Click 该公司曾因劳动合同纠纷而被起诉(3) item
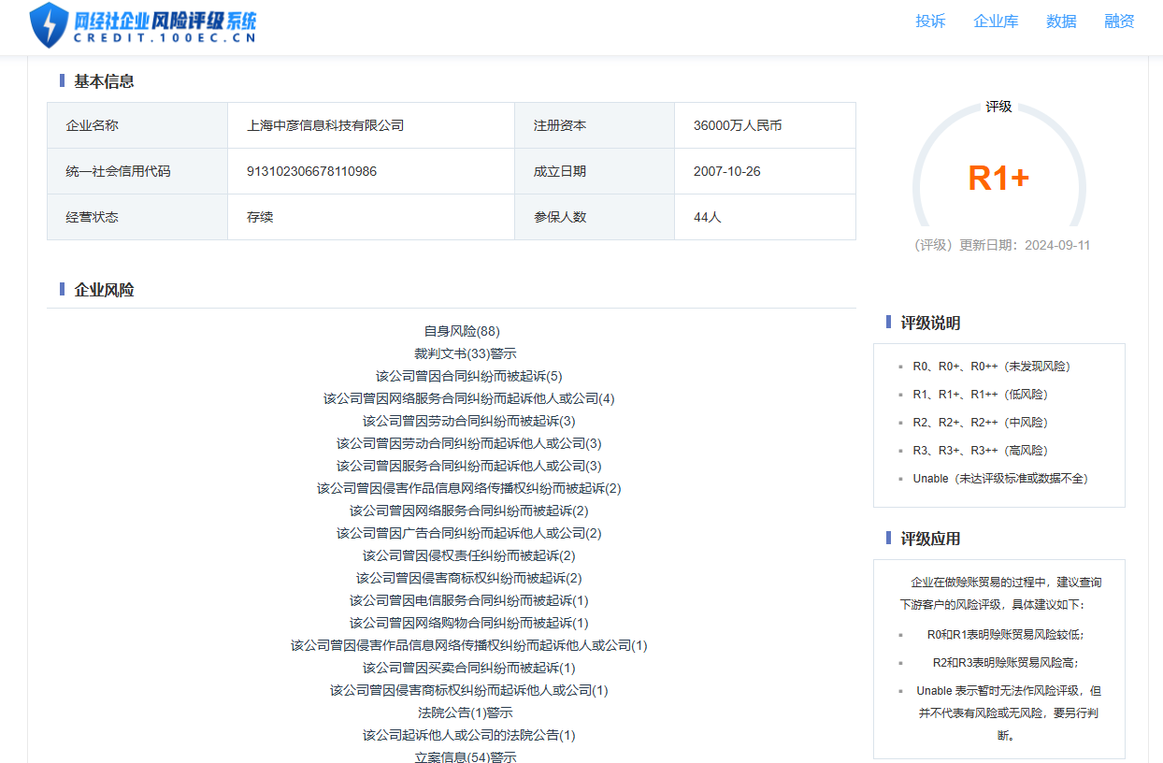 468,421
